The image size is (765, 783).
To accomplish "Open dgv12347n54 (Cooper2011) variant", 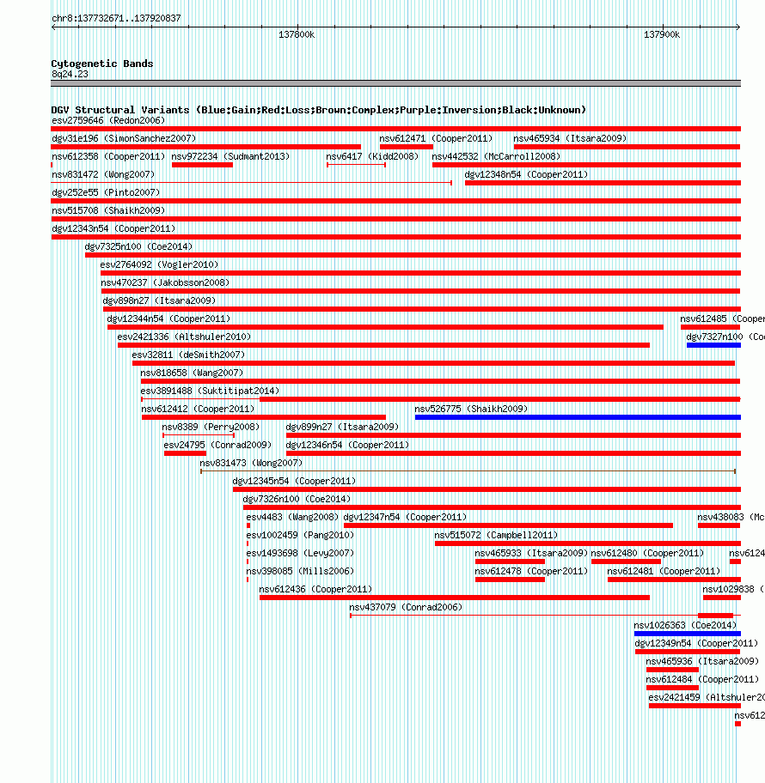I will click(x=405, y=516).
